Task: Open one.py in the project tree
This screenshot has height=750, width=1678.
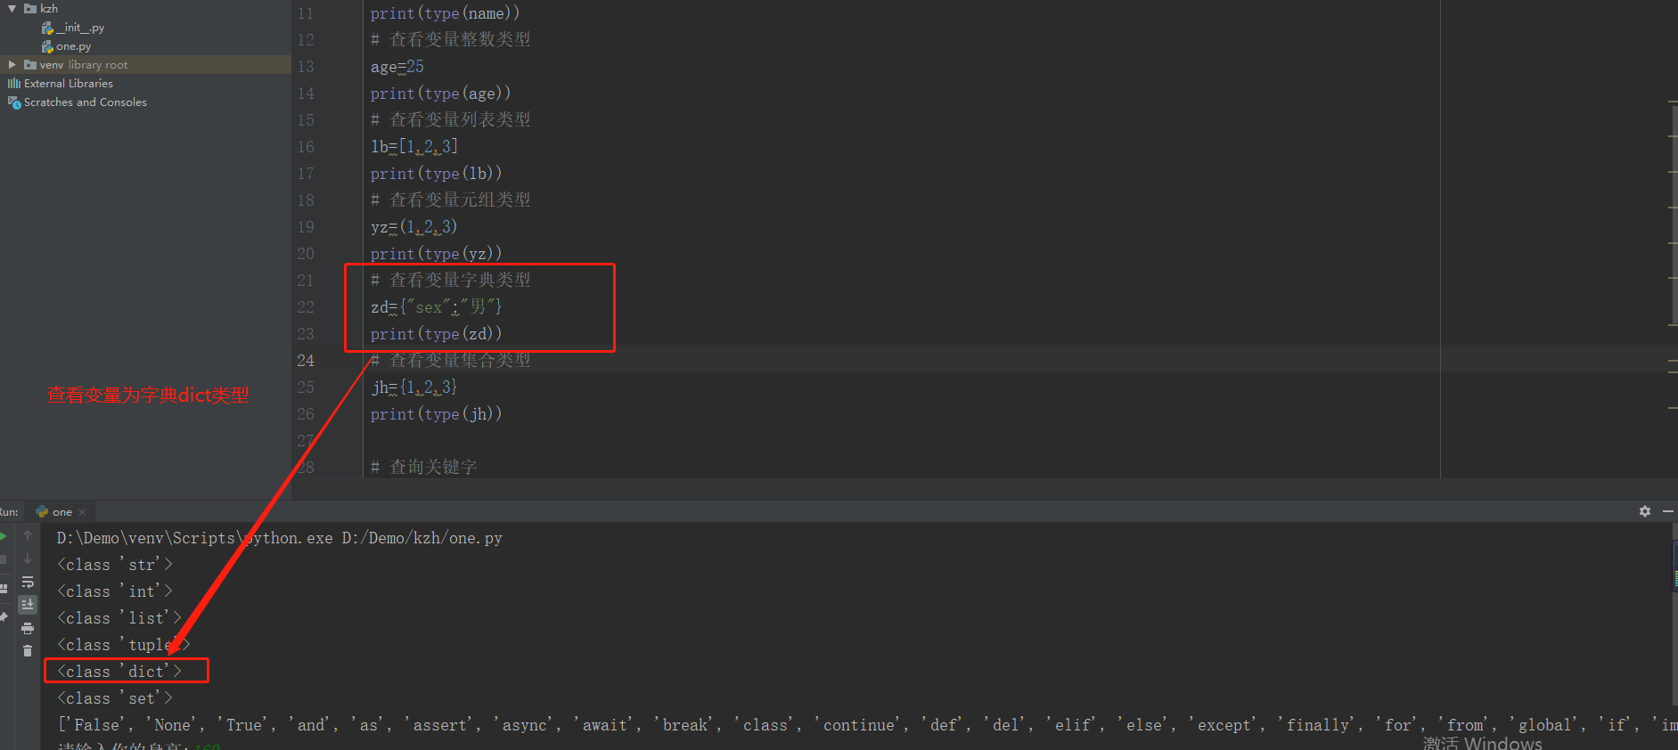Action: click(74, 45)
